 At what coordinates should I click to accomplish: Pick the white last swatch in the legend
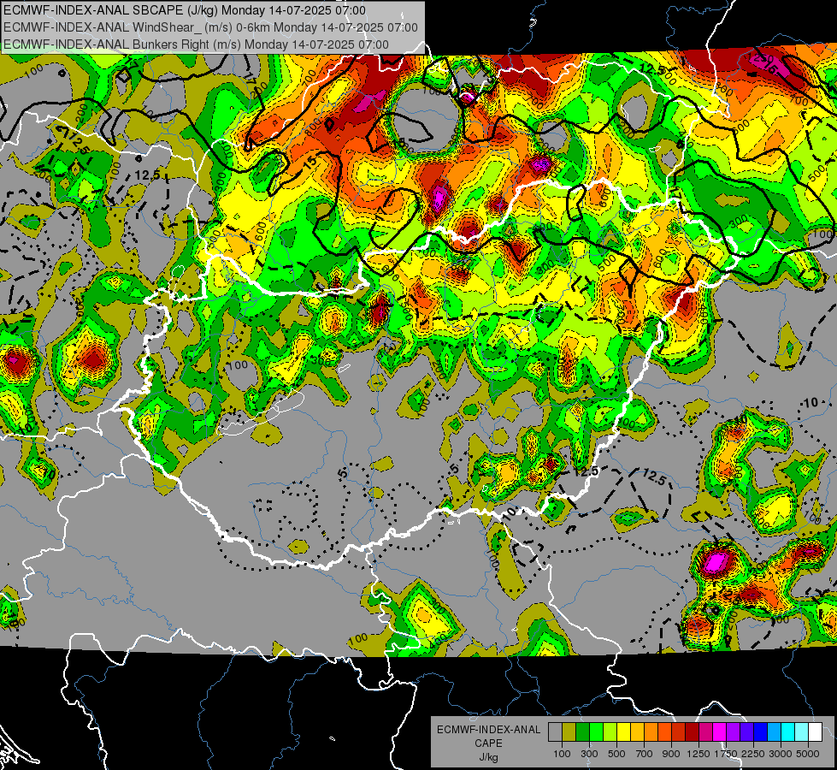tap(815, 732)
